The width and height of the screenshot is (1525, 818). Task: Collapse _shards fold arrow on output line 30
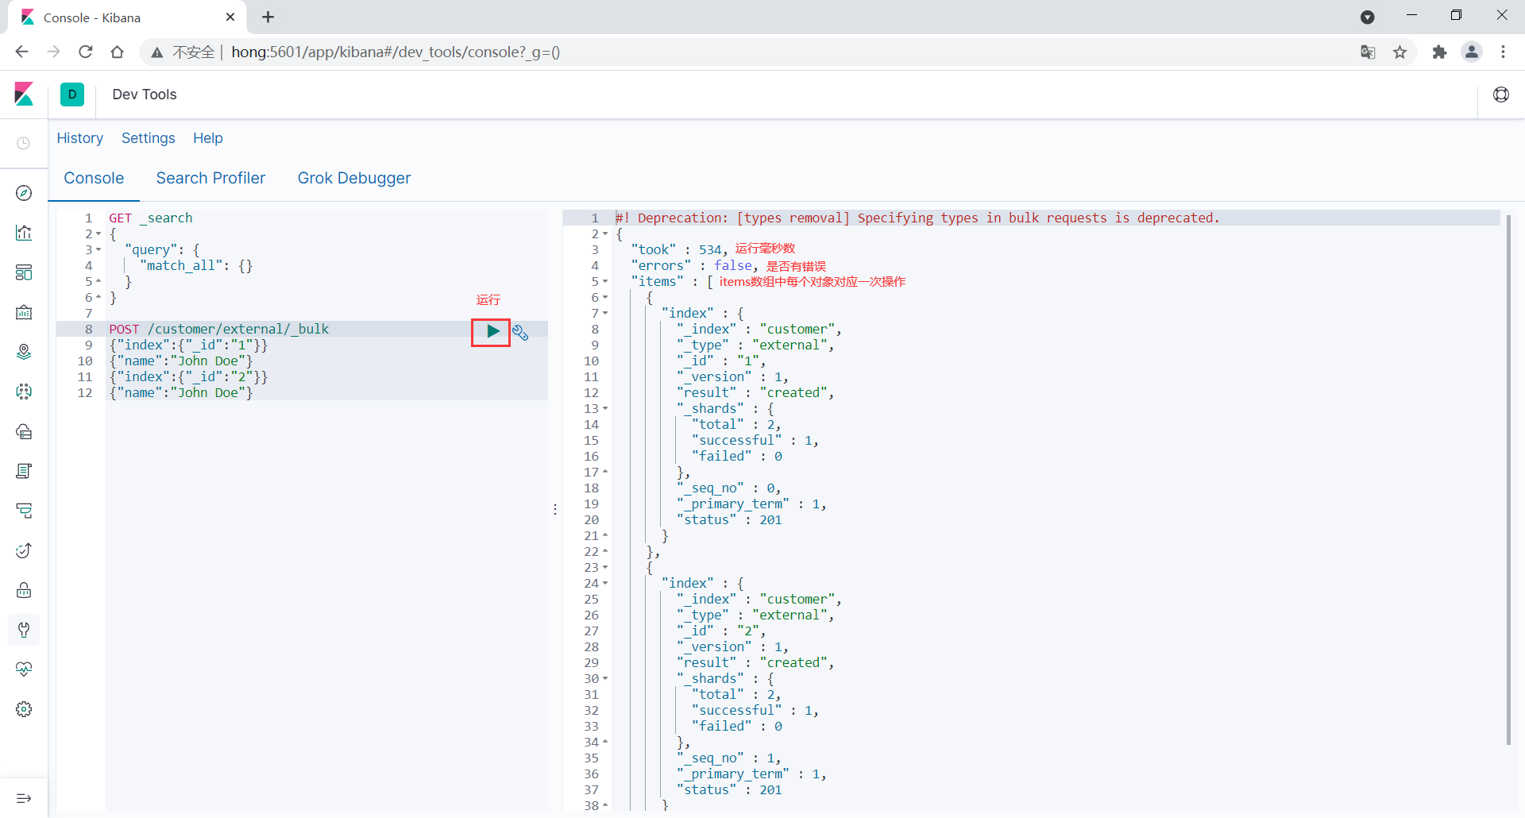[605, 678]
